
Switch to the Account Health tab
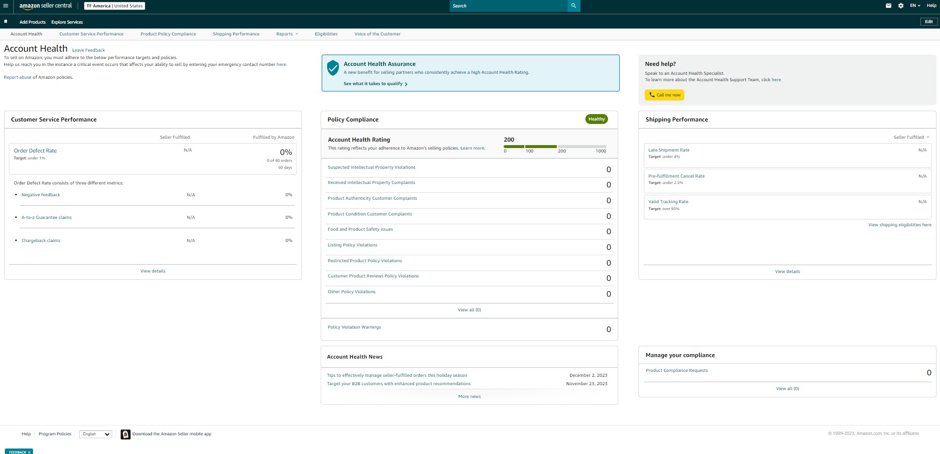[26, 34]
